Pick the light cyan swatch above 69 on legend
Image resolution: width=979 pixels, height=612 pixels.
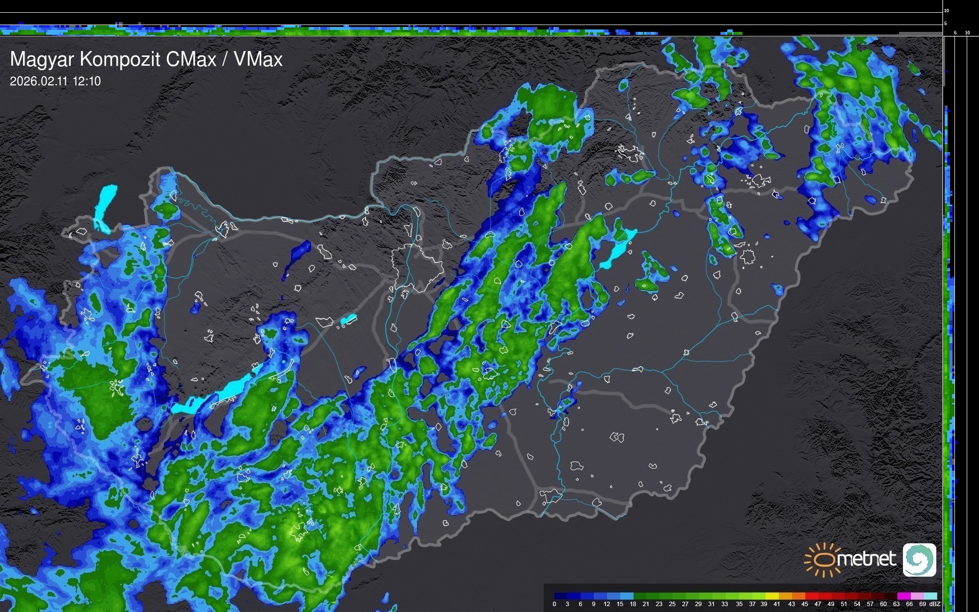pos(930,596)
